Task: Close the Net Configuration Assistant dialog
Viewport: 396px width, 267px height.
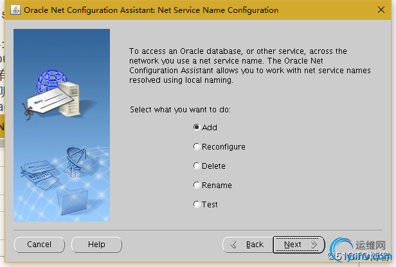Action: pos(381,10)
